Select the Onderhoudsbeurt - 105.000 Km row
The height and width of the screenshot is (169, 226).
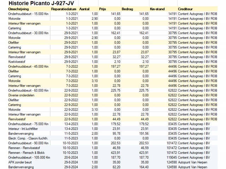click(29, 157)
